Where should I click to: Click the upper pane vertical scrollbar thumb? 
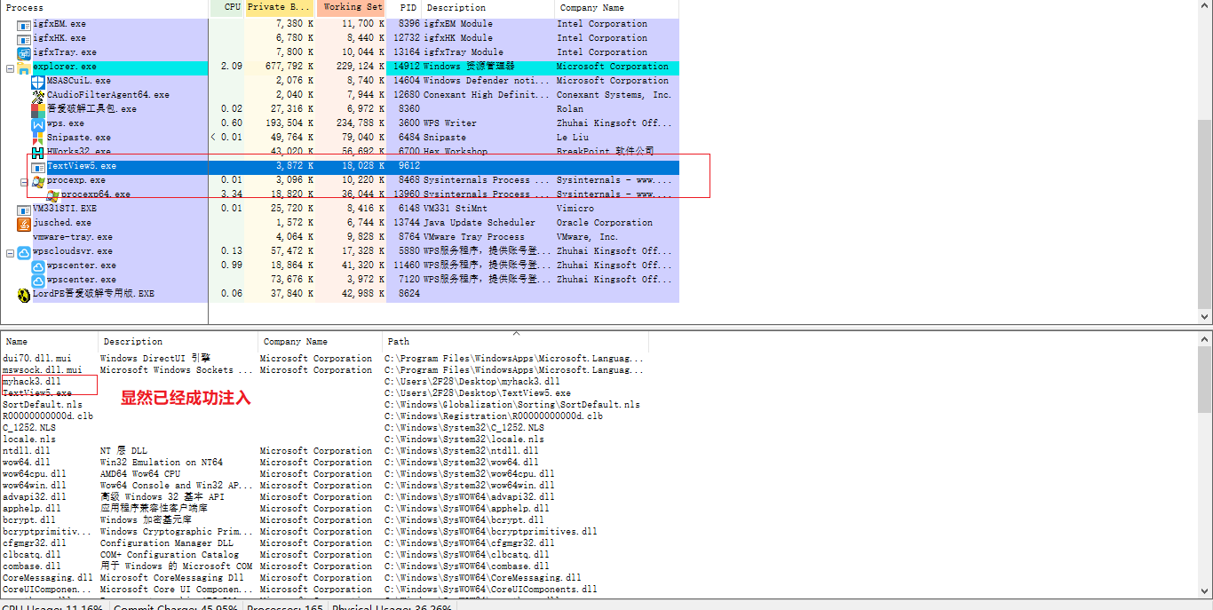[1205, 212]
